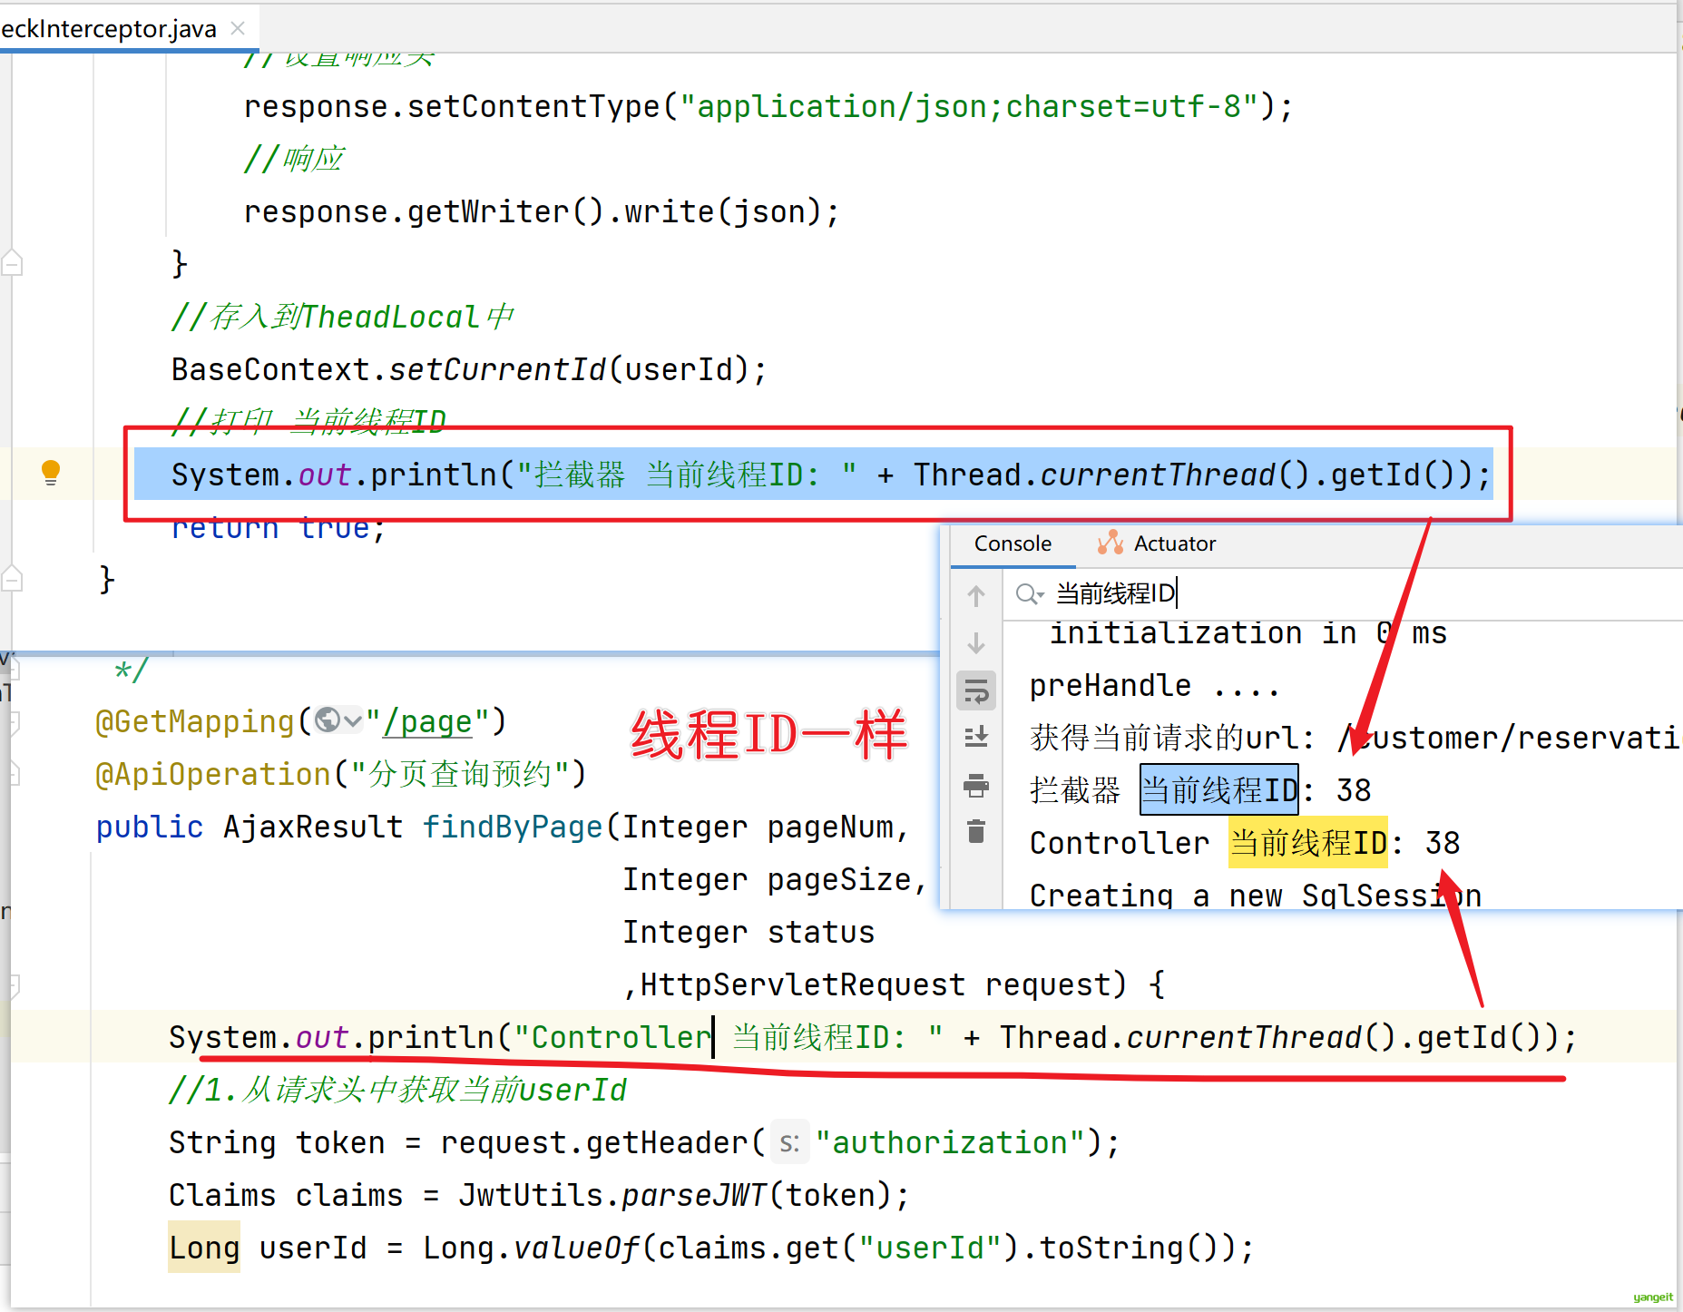This screenshot has width=1683, height=1312.
Task: Click the s: parameter hint before "authorization"
Action: [x=789, y=1143]
